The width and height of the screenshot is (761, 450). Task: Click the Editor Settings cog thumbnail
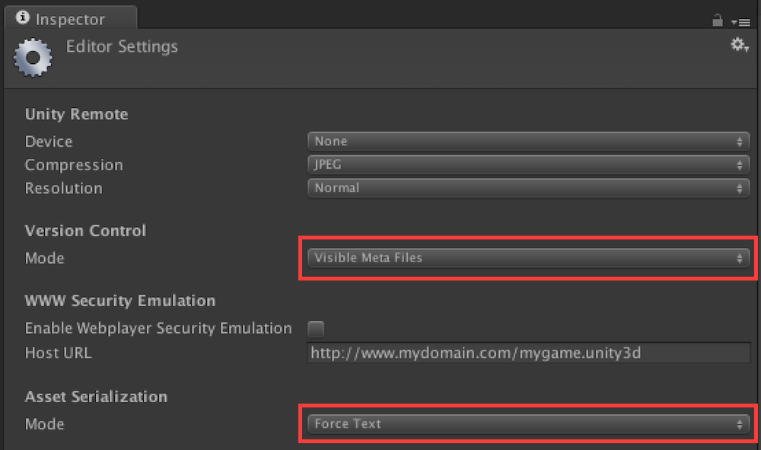tap(33, 57)
